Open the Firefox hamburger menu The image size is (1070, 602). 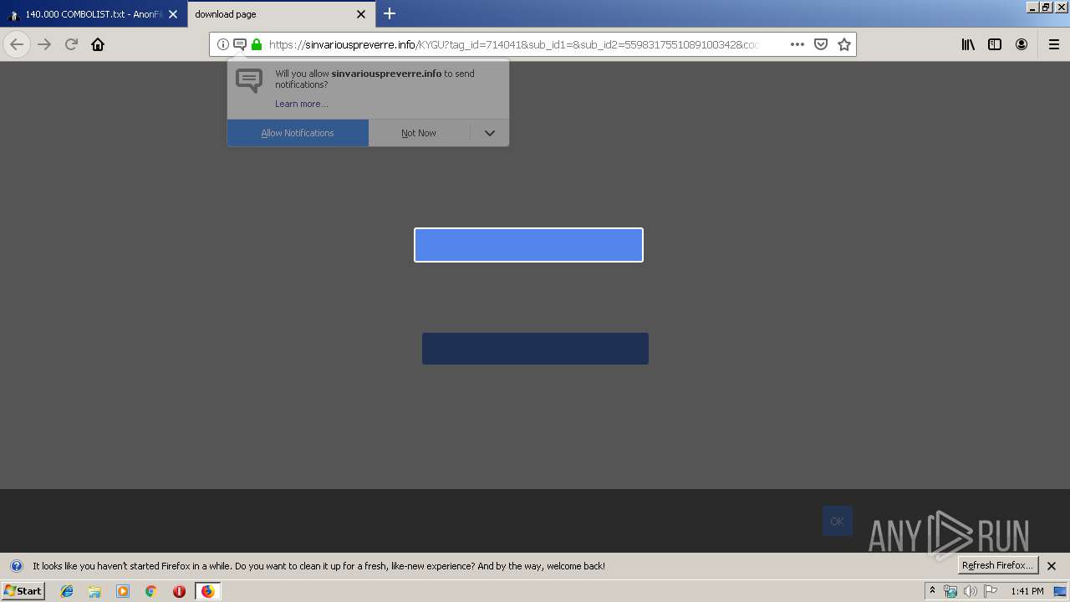(1054, 44)
